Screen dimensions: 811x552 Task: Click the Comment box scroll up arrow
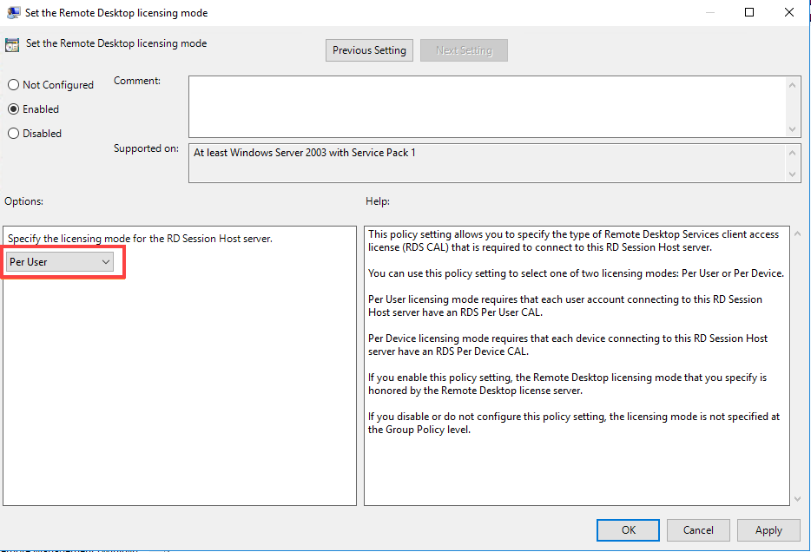click(793, 85)
